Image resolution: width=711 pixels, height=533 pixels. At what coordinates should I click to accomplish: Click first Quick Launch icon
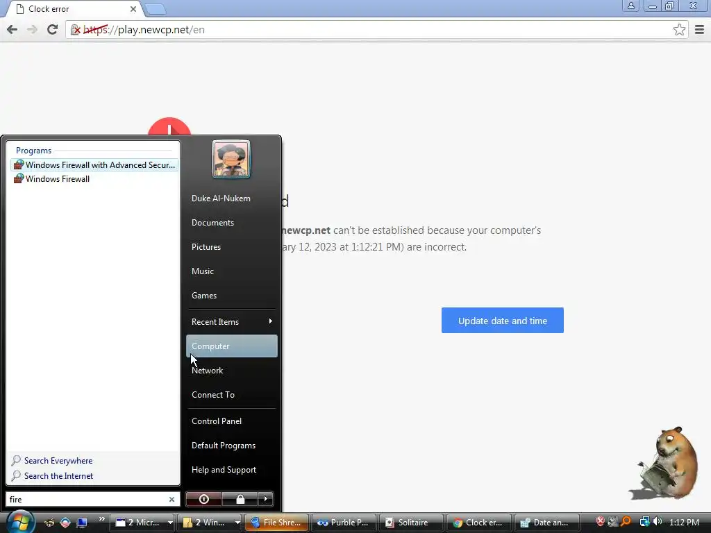click(49, 523)
